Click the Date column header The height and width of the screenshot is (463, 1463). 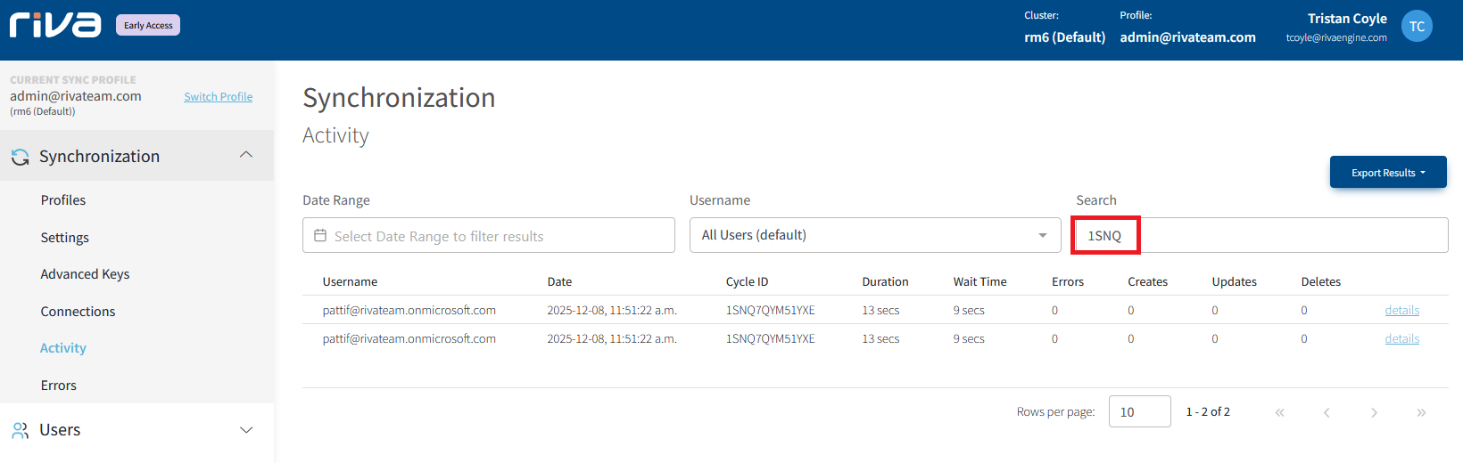click(x=559, y=282)
